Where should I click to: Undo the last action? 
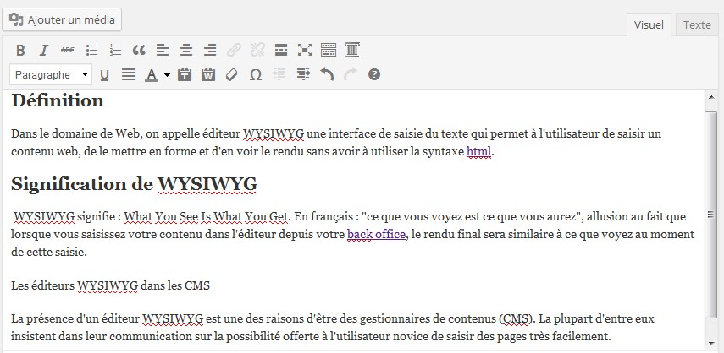[327, 74]
